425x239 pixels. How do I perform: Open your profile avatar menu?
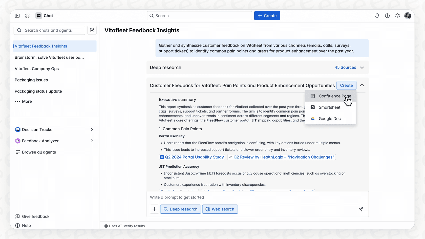tap(408, 15)
